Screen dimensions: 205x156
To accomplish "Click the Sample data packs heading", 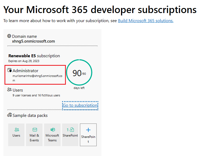I will click(x=30, y=116).
